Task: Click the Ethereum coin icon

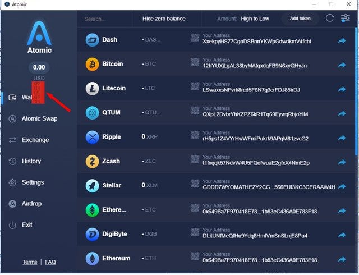Action: [x=92, y=259]
